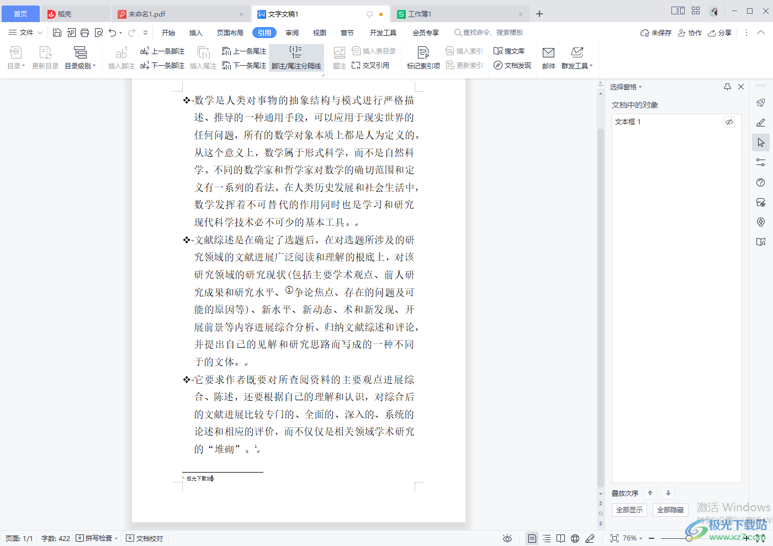Screen dimensions: 773x546
Task: Toggle 脚注/尾注分隔线 separator line
Action: point(297,58)
